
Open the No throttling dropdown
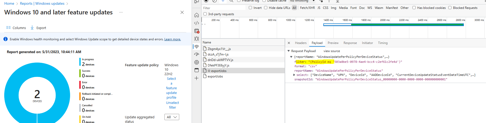tap(302, 1)
